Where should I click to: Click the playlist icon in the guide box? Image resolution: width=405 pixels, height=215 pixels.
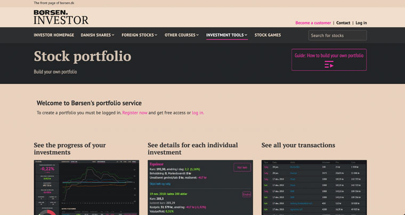click(329, 65)
